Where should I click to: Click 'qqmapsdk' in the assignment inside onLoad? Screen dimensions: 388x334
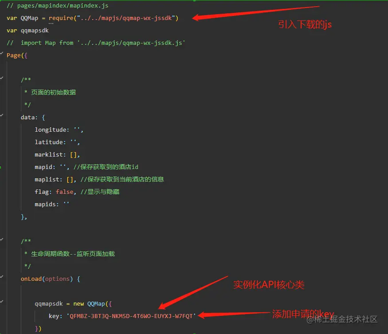49,303
